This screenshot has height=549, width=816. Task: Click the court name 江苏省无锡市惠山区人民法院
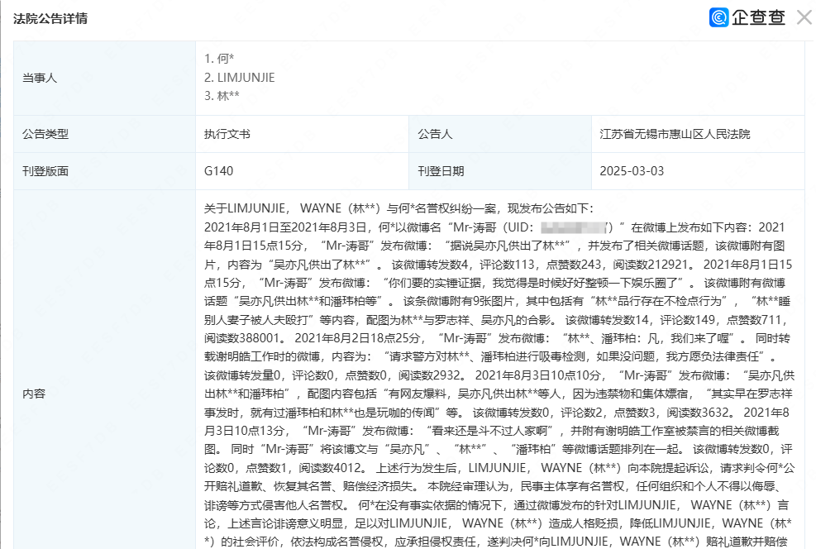click(x=675, y=134)
